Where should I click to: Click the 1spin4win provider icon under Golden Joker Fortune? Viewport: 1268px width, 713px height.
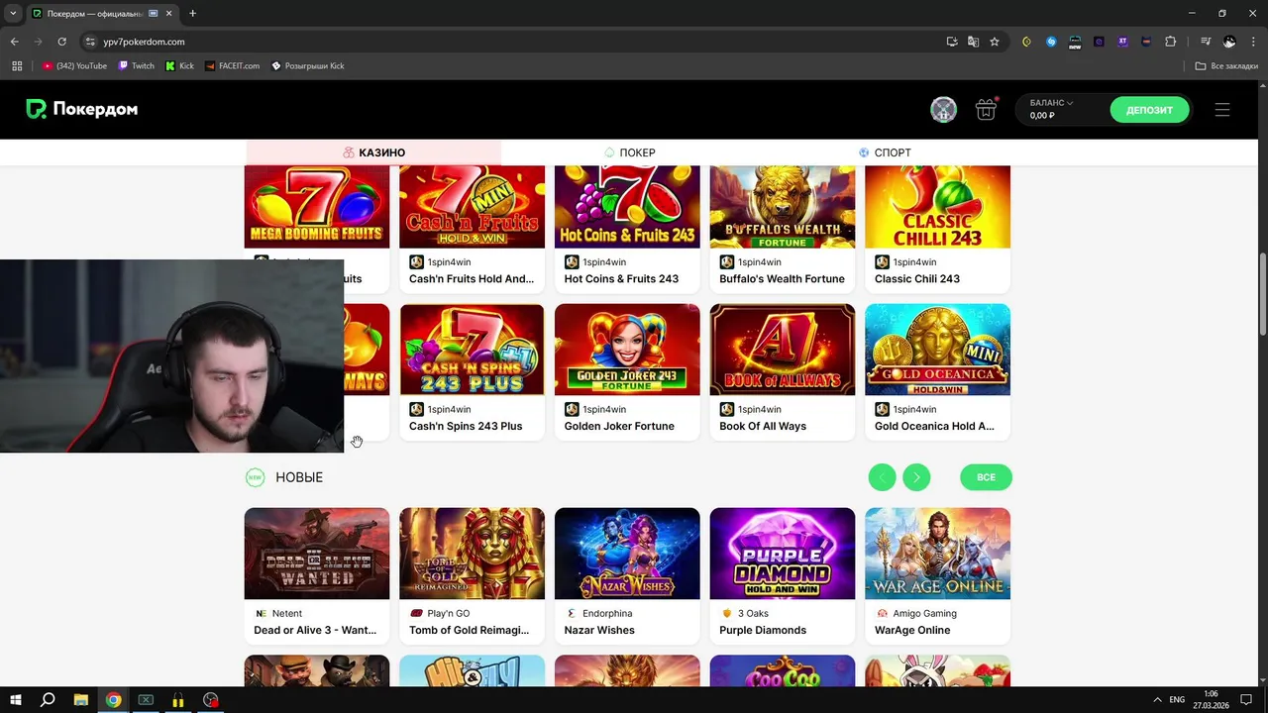click(x=572, y=409)
